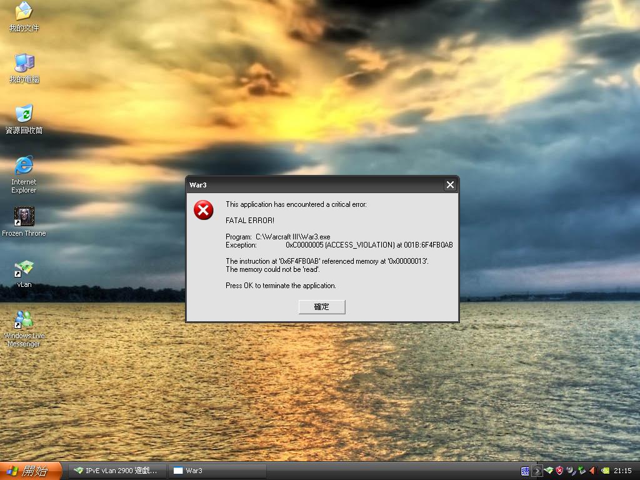Image resolution: width=640 pixels, height=480 pixels.
Task: Select the Windows Live Messenger shortcut
Action: coord(24,329)
